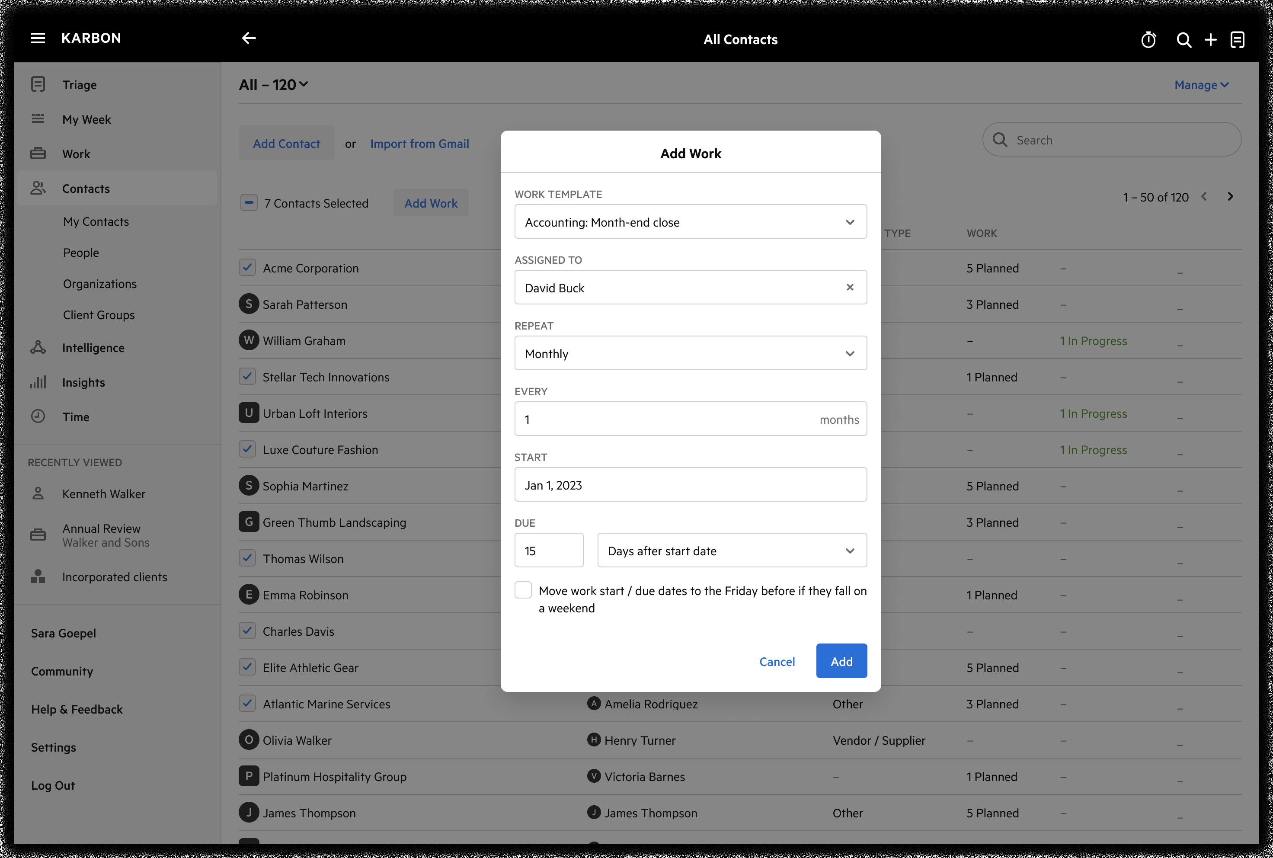Start the timer stopwatch icon

point(1148,40)
